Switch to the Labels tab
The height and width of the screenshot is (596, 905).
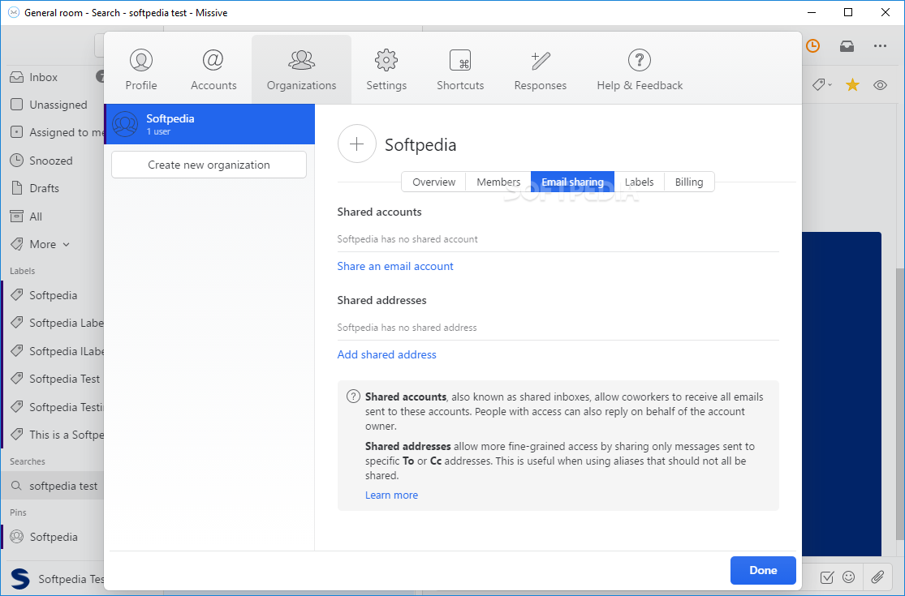click(x=639, y=182)
